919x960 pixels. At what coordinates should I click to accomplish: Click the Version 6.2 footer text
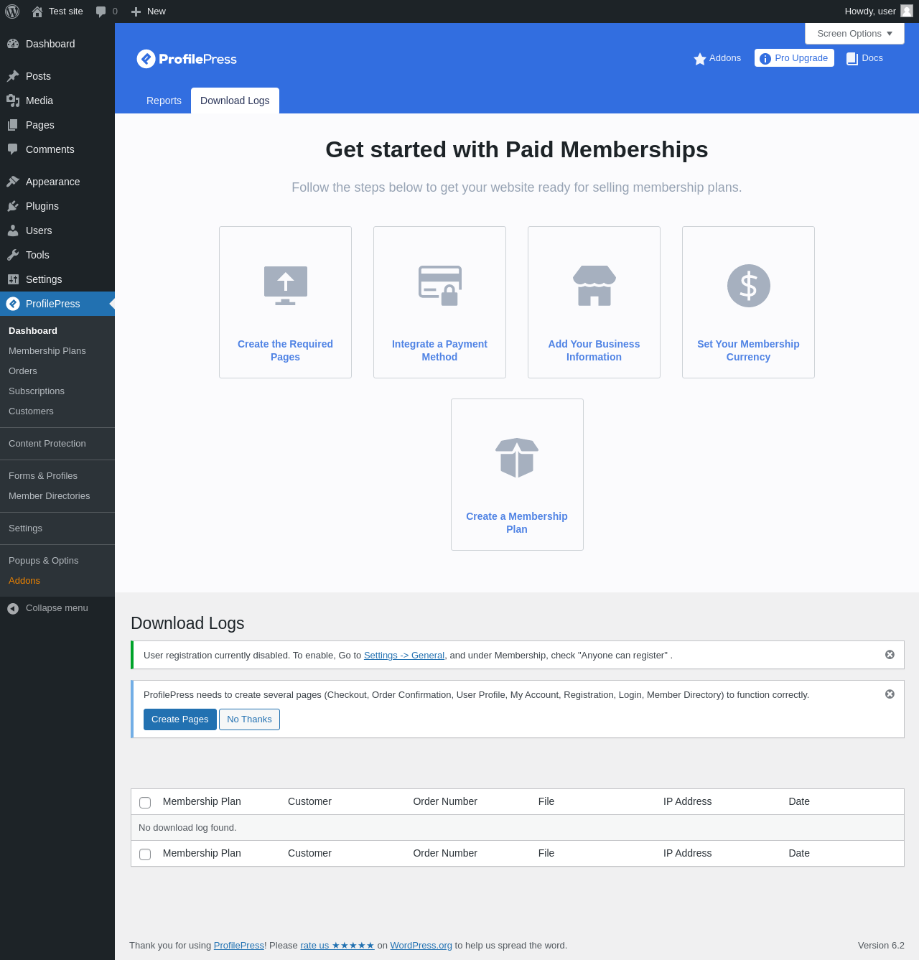click(x=881, y=946)
